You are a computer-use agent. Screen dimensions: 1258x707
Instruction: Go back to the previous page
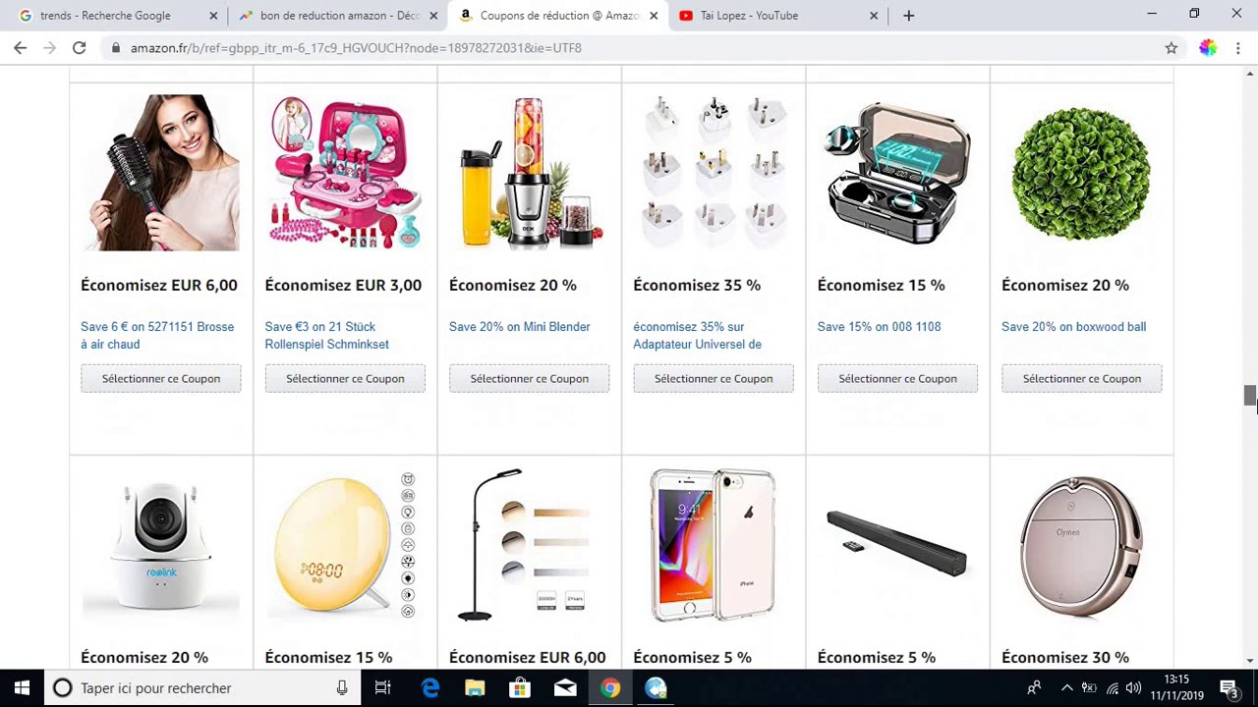[20, 47]
